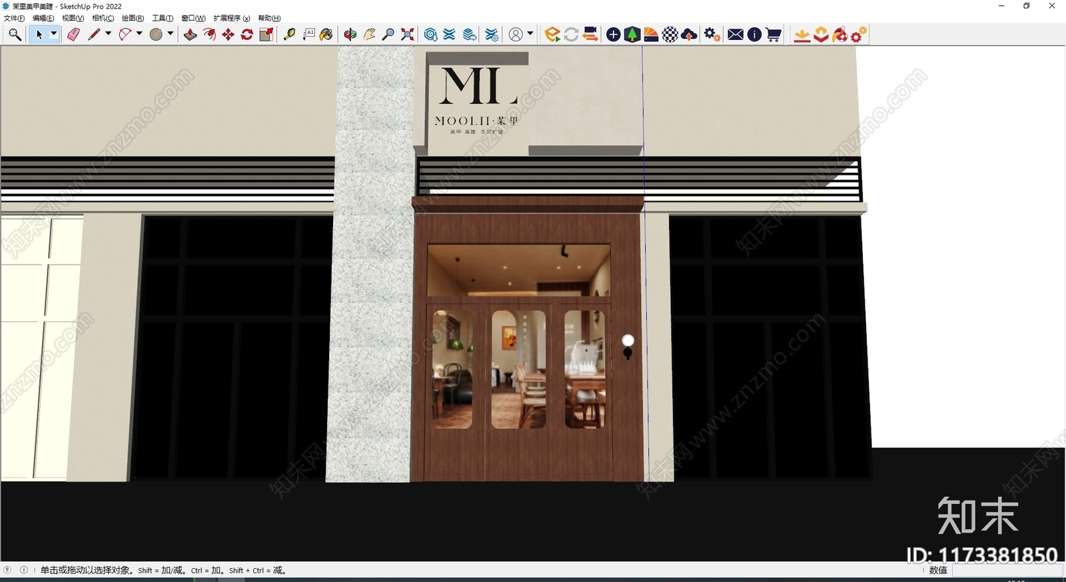Image resolution: width=1066 pixels, height=582 pixels.
Task: Select the Text label tool
Action: click(308, 35)
